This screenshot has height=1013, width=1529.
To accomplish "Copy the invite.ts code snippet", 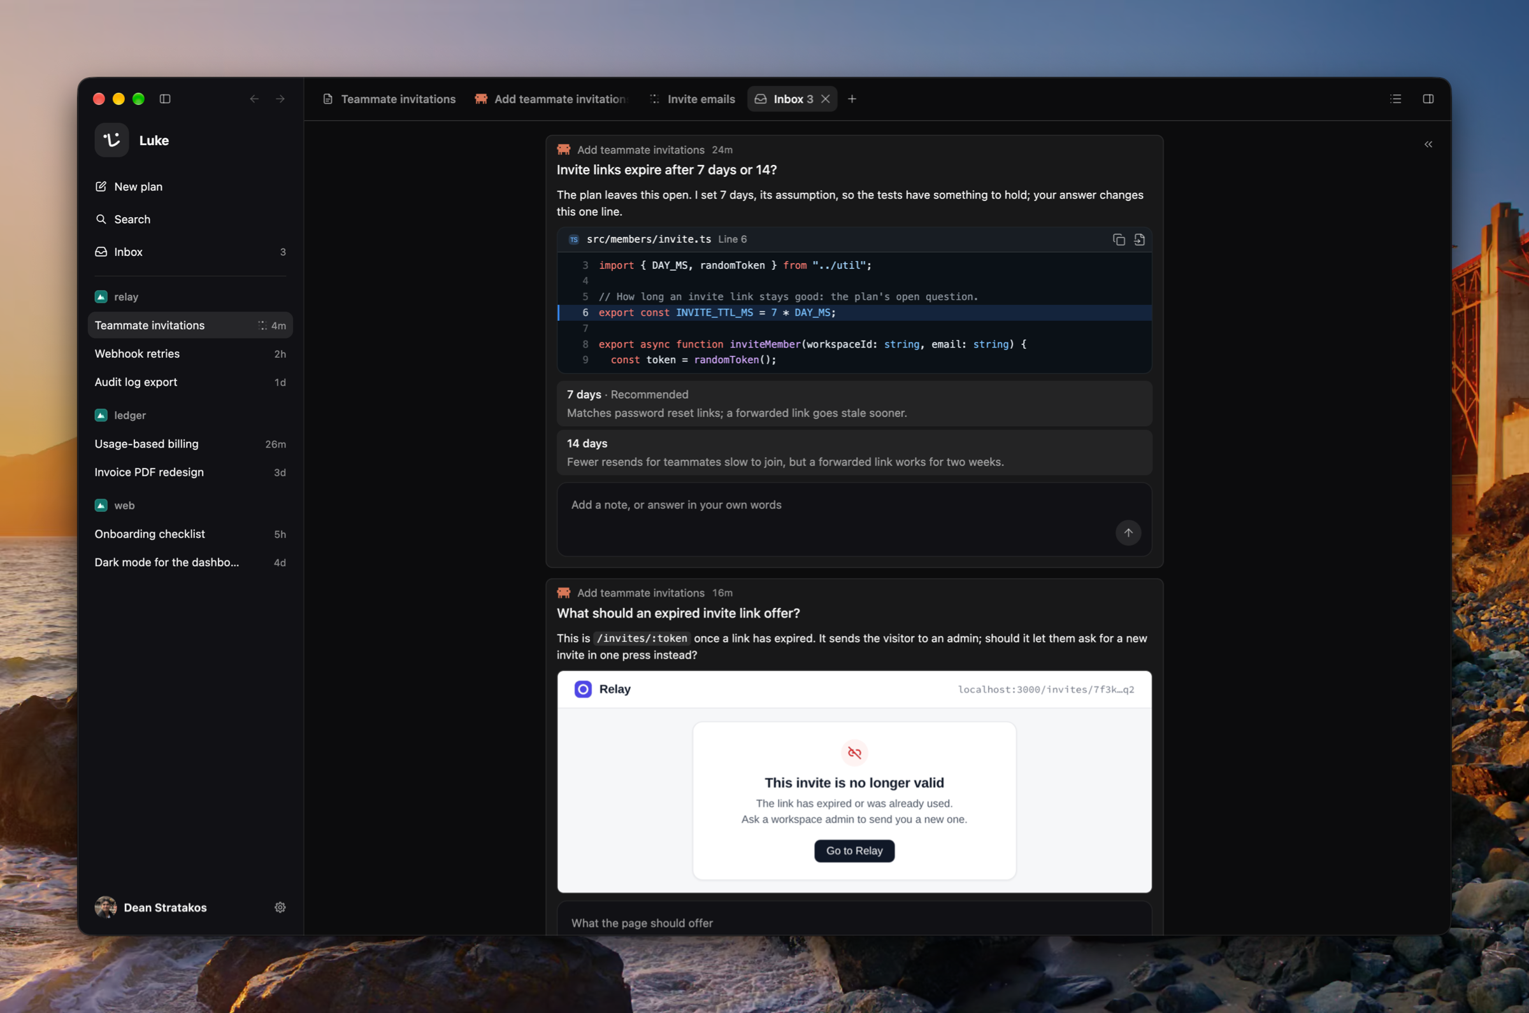I will coord(1119,239).
